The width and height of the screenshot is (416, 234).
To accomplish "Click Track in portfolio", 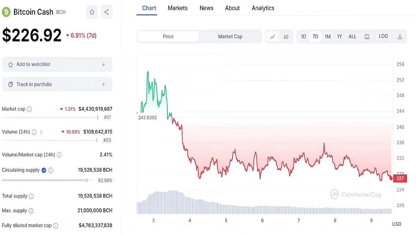I will coord(57,84).
